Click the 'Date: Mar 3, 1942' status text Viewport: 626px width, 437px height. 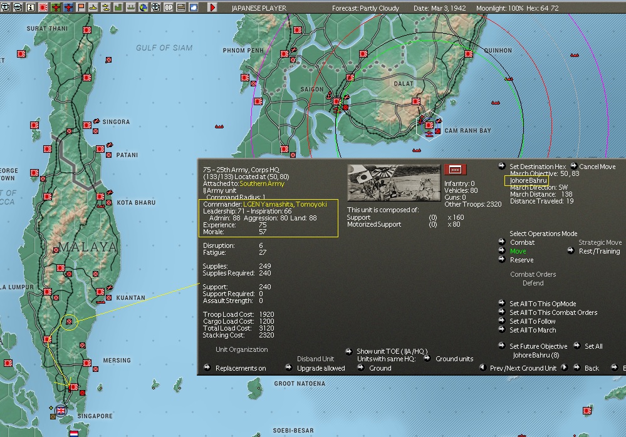coord(439,8)
